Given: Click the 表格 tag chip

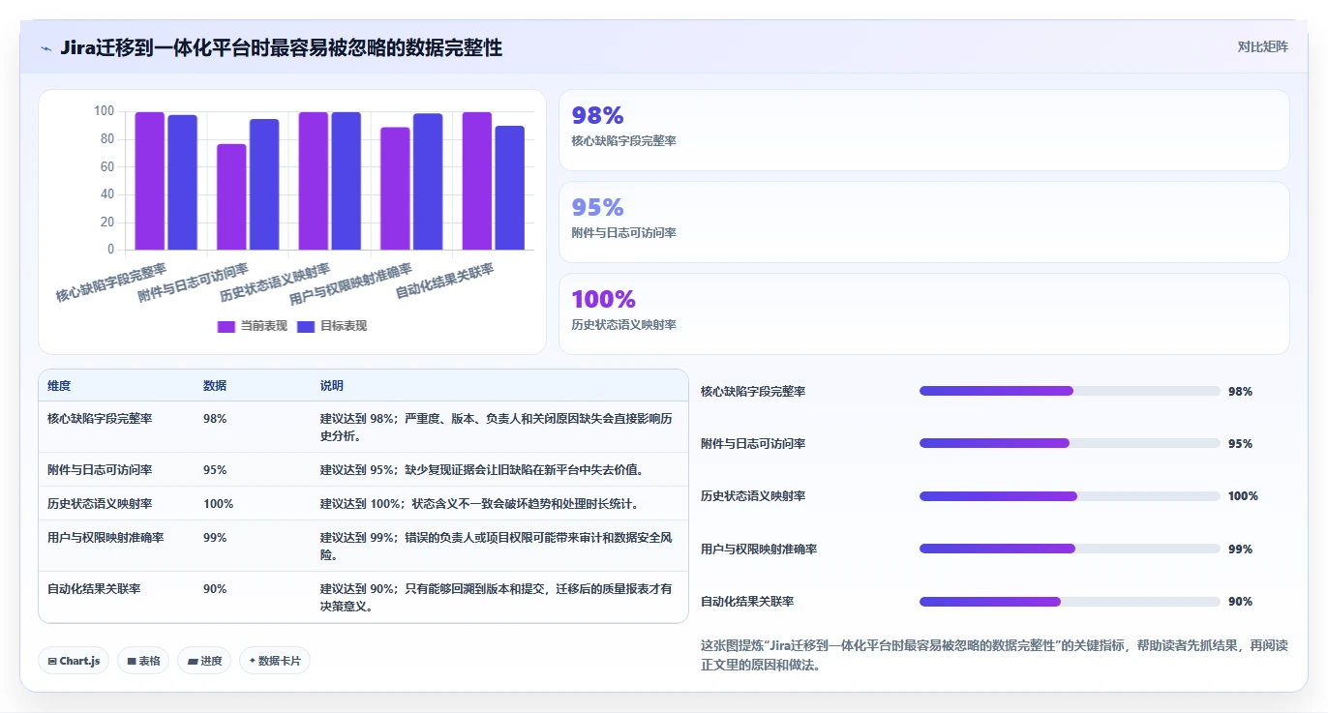Looking at the screenshot, I should (143, 661).
